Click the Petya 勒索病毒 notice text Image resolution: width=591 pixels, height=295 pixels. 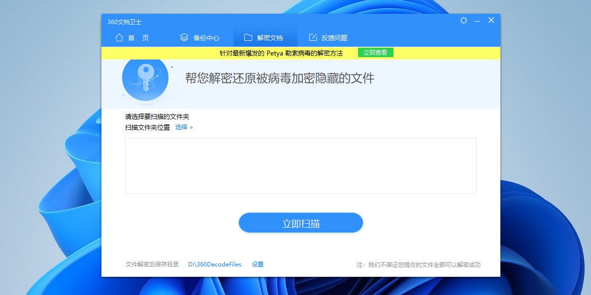tap(281, 53)
